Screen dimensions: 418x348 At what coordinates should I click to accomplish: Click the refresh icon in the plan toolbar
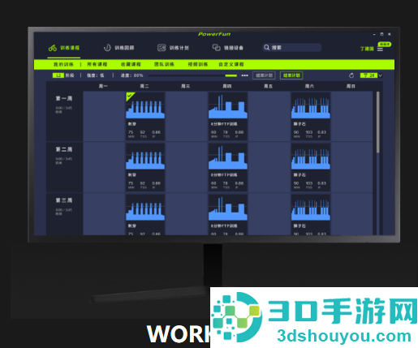(x=351, y=75)
